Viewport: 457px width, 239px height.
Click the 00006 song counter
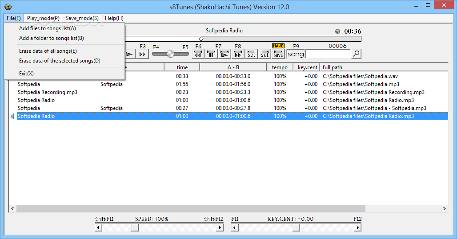pyautogui.click(x=337, y=46)
